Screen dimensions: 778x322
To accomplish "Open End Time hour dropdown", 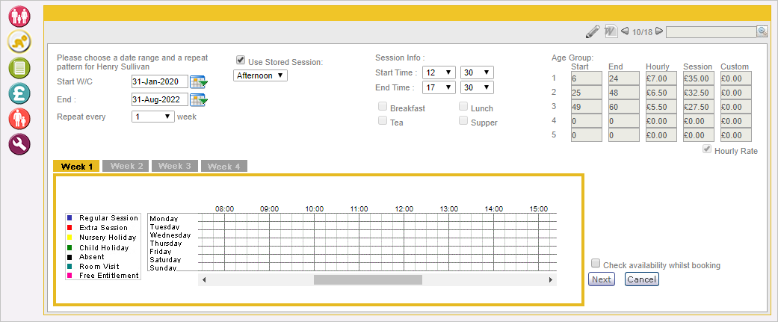I will click(439, 87).
